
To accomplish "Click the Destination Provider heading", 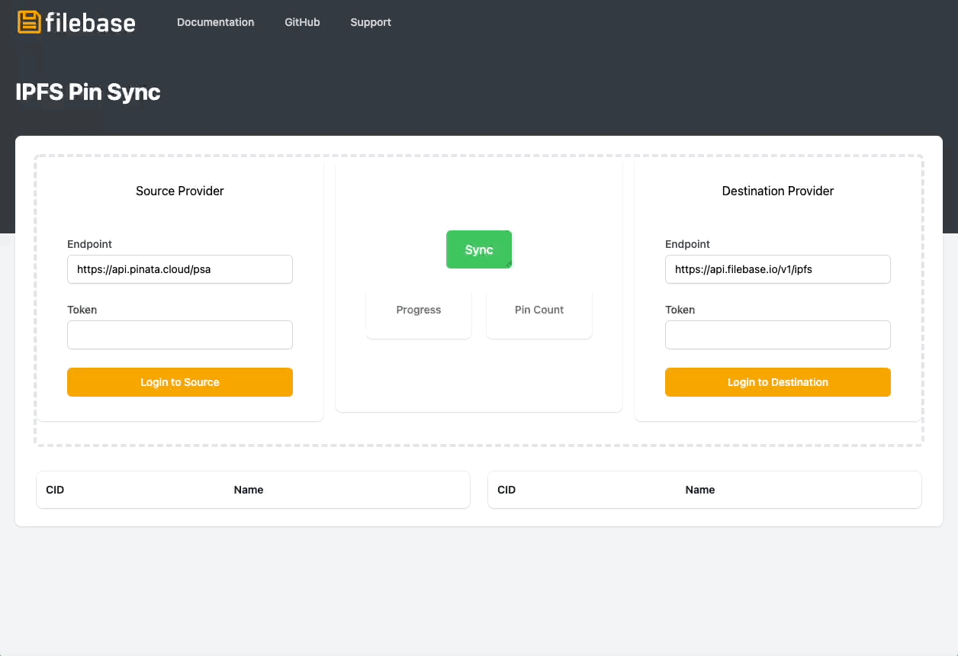I will pos(777,191).
